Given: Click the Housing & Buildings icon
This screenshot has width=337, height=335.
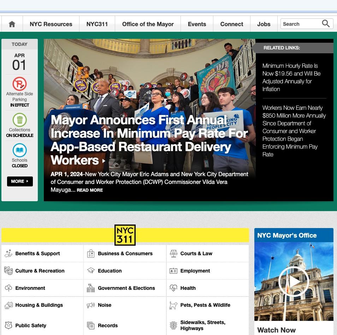Looking at the screenshot, I should [x=8, y=305].
